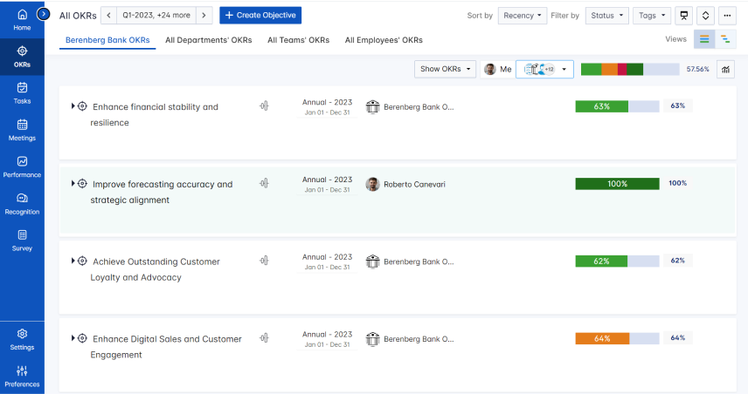Click the 64% orange progress bar
Image resolution: width=748 pixels, height=394 pixels.
617,338
